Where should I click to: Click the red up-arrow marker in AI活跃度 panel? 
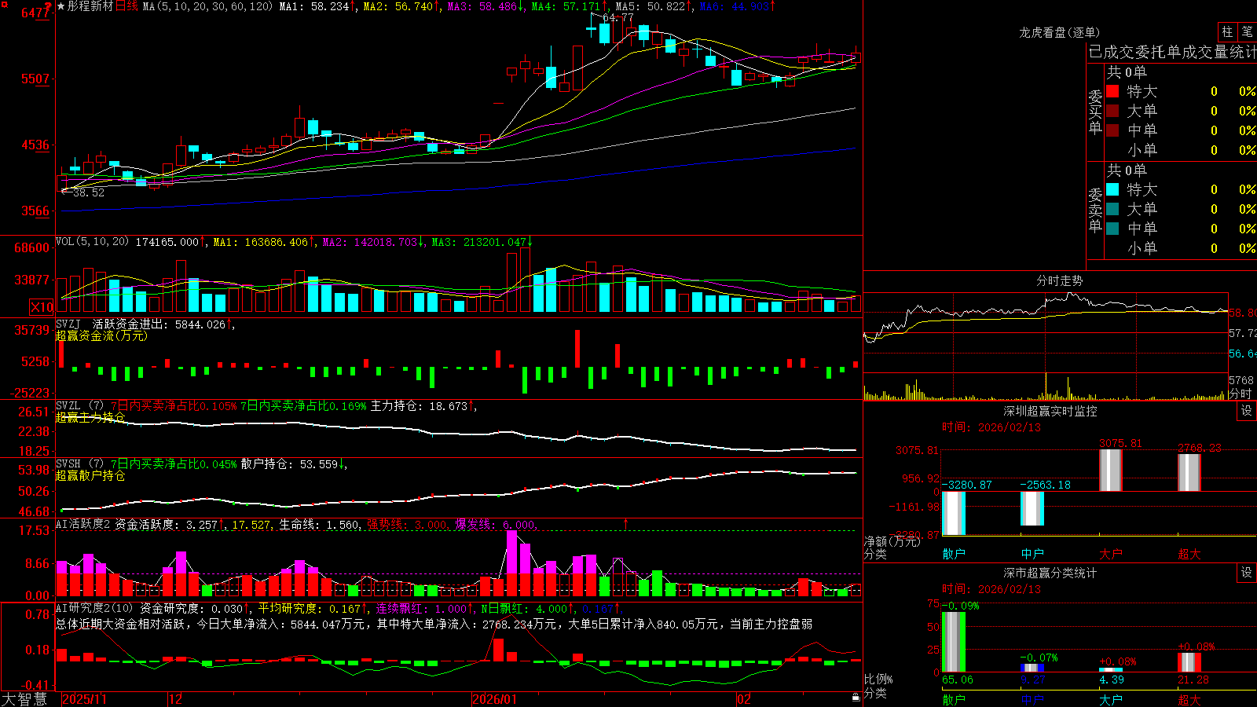[x=626, y=523]
